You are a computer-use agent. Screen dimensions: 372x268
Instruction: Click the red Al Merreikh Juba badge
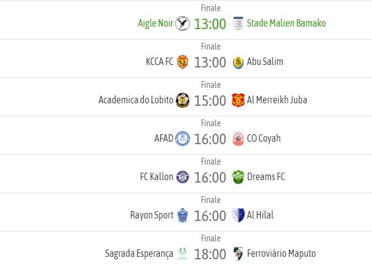[238, 100]
